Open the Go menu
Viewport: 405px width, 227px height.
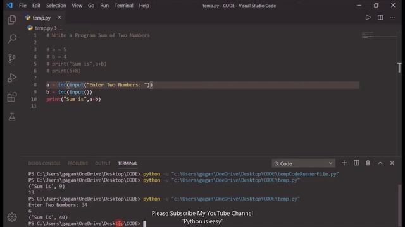pyautogui.click(x=91, y=6)
